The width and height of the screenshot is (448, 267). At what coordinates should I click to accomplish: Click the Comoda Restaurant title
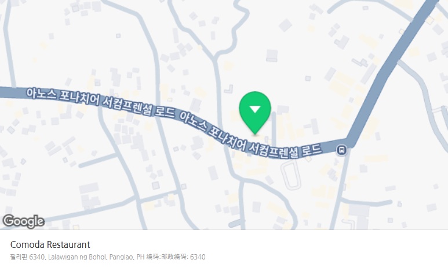click(50, 244)
